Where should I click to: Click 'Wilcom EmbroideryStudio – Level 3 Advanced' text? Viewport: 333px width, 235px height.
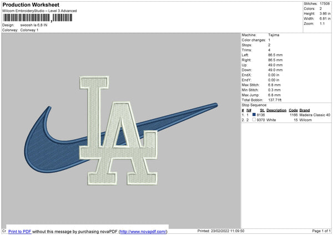[x=39, y=11]
